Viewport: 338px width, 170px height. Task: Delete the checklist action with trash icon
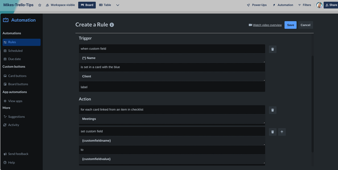(x=273, y=110)
